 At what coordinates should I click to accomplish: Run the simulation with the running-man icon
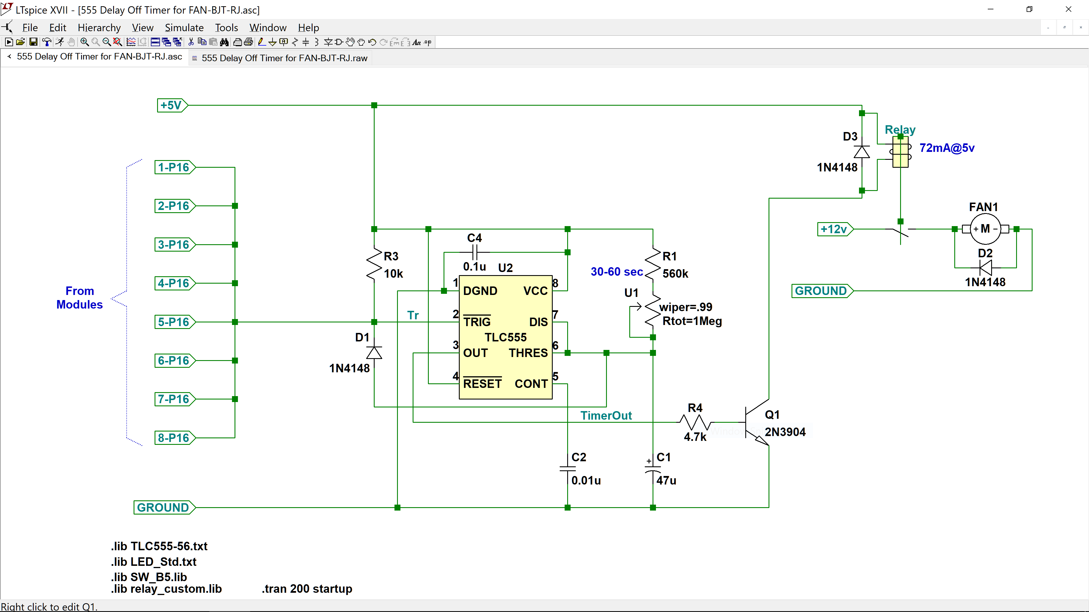(x=60, y=42)
